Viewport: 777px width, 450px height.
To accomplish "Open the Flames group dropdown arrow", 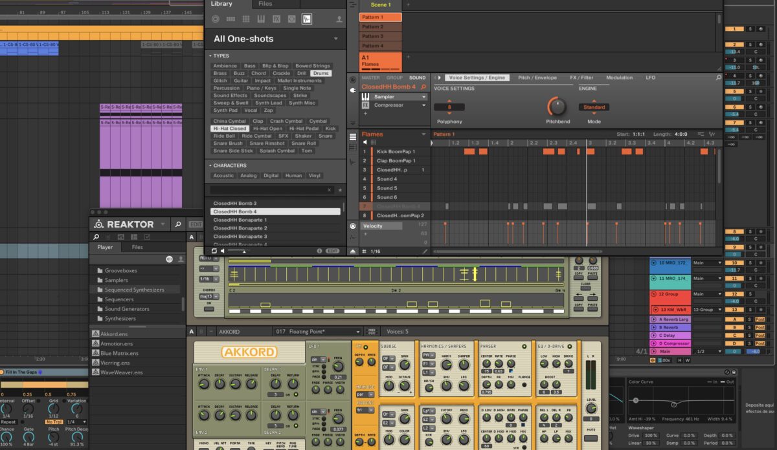I will (425, 134).
